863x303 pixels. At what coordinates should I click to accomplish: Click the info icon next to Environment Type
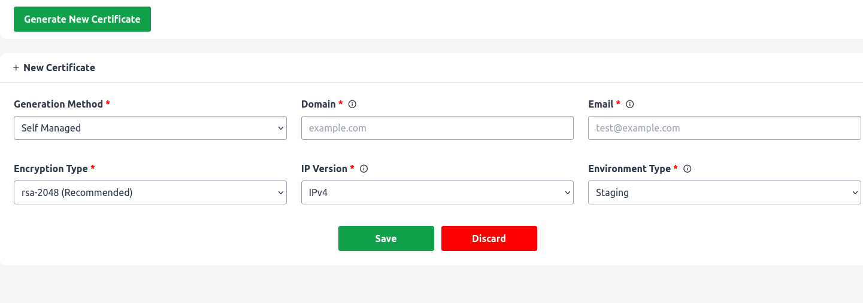pyautogui.click(x=688, y=169)
